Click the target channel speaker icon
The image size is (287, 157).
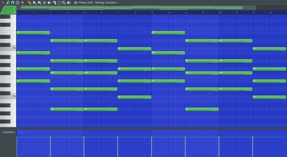[75, 3]
